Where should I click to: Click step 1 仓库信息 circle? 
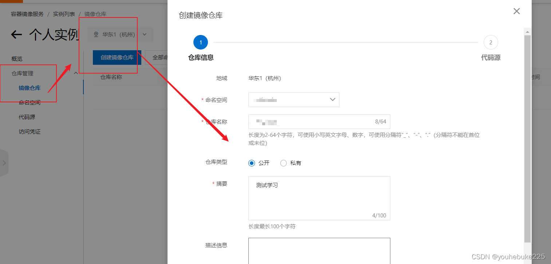(x=201, y=43)
